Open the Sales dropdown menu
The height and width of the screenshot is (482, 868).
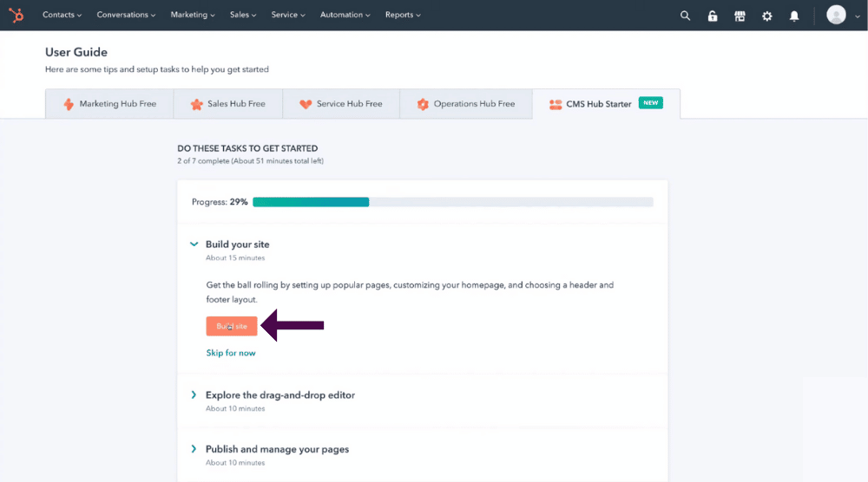click(243, 15)
